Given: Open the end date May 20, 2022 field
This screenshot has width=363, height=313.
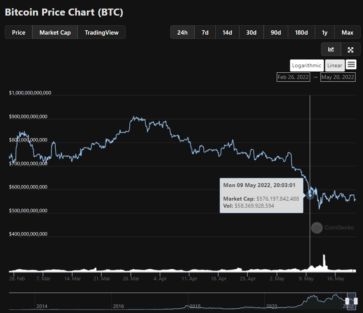Looking at the screenshot, I should [337, 77].
